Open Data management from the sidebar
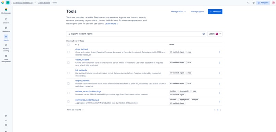The height and width of the screenshot is (132, 276). [6, 58]
